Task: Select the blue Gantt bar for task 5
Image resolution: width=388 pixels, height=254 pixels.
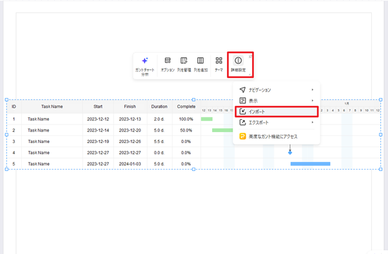Action: tap(310, 164)
